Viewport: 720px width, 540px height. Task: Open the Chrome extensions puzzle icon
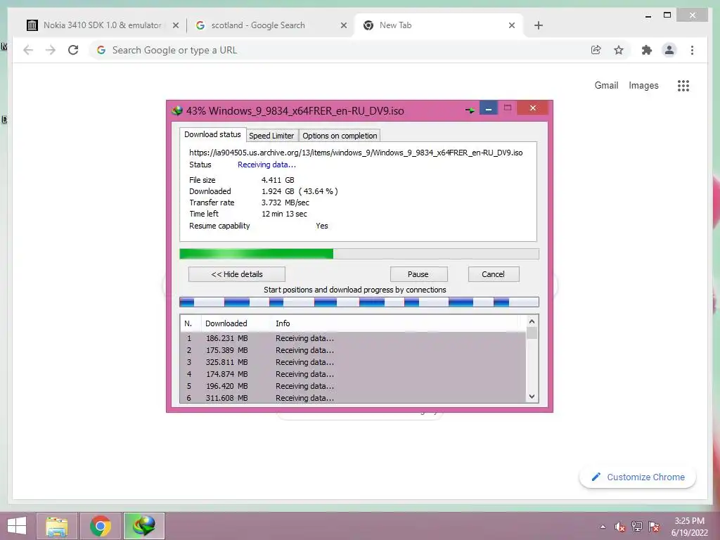[647, 50]
